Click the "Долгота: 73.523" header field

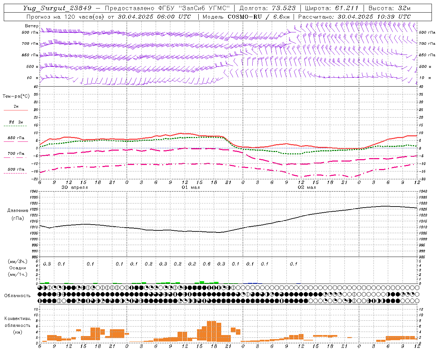pos(267,8)
